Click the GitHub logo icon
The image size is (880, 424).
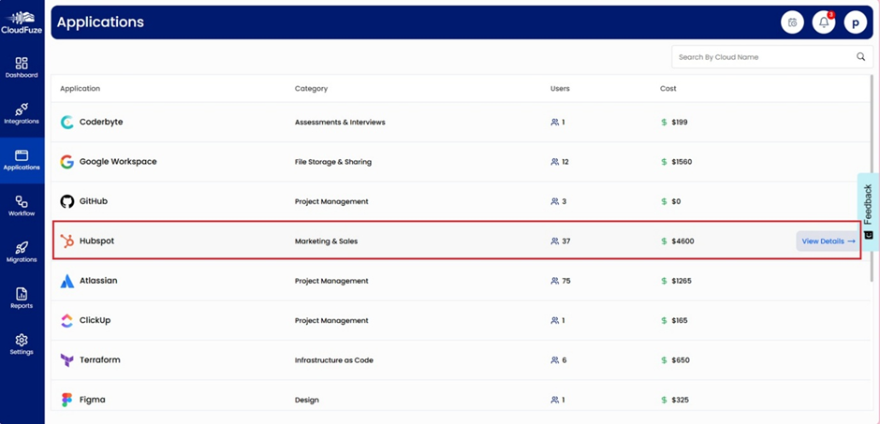[x=66, y=201]
